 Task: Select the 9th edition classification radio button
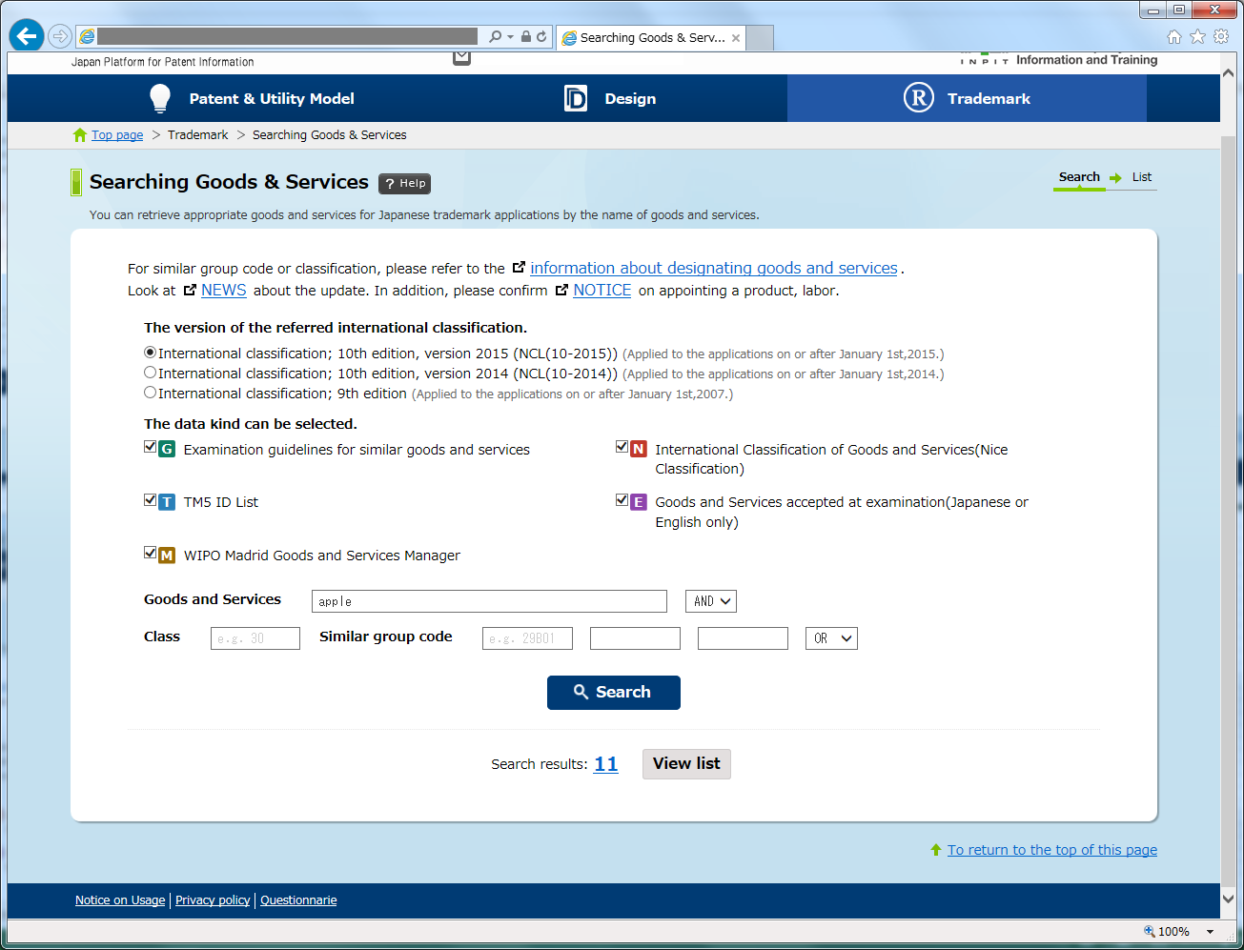(150, 393)
